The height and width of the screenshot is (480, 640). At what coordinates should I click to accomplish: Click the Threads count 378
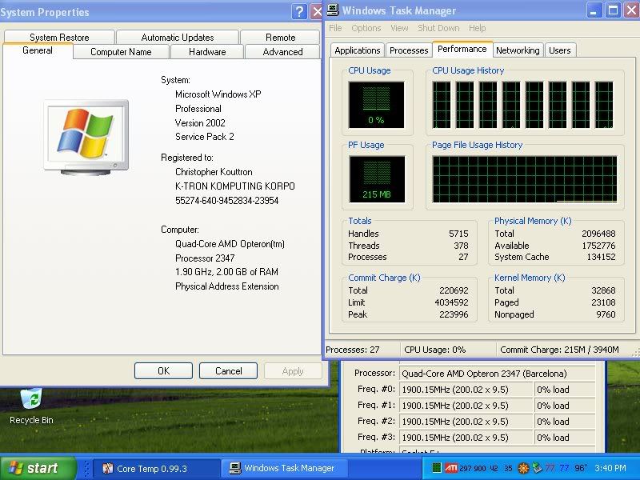[x=461, y=246]
